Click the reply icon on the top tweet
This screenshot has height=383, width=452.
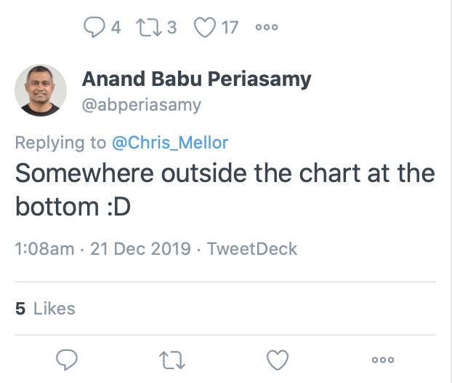pyautogui.click(x=94, y=27)
